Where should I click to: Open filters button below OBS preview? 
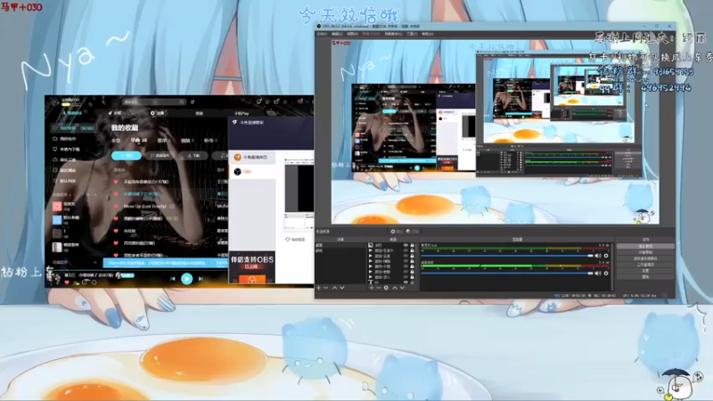point(412,232)
